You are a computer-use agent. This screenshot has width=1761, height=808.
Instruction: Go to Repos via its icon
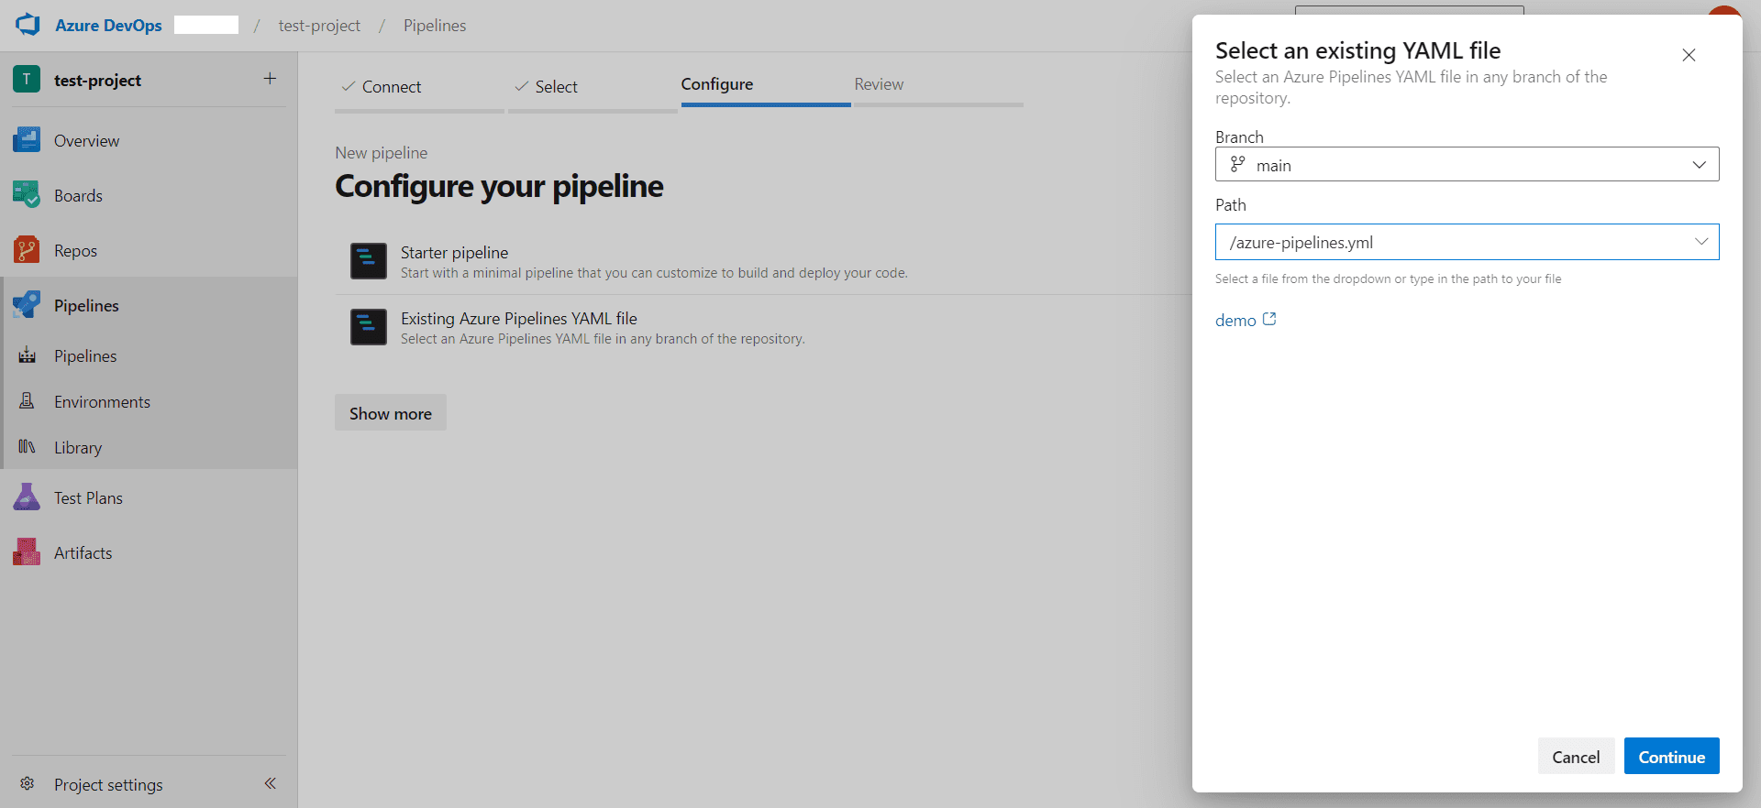[x=27, y=250]
